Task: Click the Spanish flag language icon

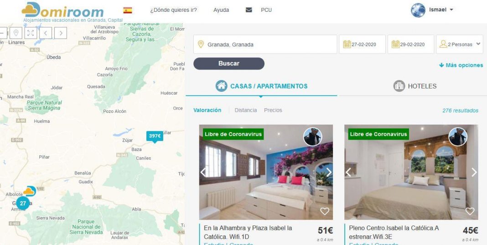Action: click(127, 10)
